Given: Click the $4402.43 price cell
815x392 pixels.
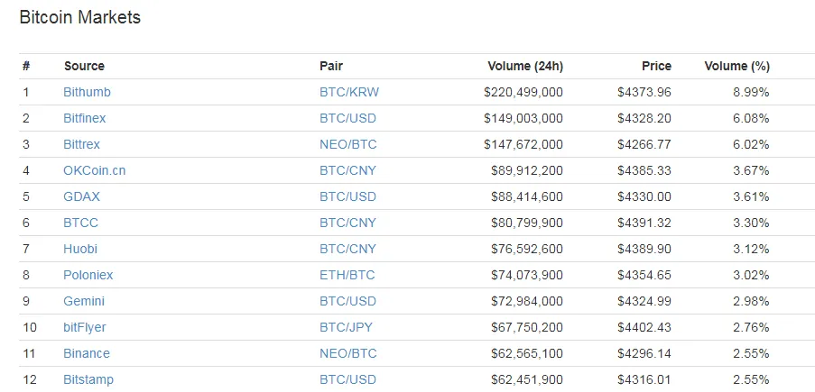Looking at the screenshot, I should (644, 327).
